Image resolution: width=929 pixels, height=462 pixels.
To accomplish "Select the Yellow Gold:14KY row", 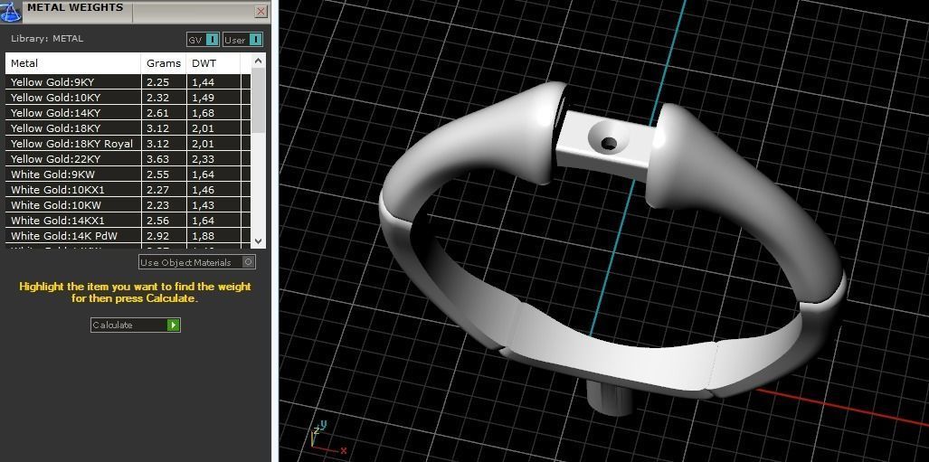I will (128, 112).
